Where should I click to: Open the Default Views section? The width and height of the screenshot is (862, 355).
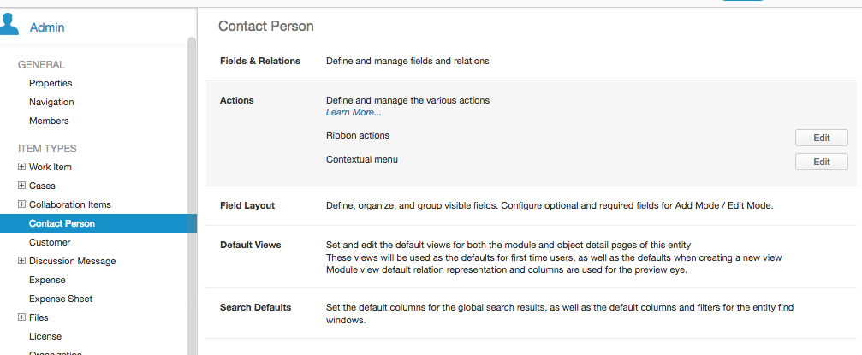coord(250,245)
